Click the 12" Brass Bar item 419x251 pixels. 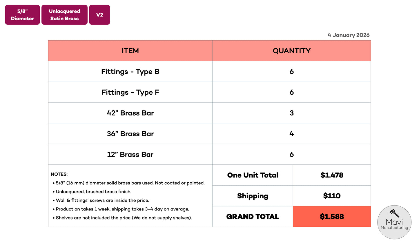click(130, 155)
